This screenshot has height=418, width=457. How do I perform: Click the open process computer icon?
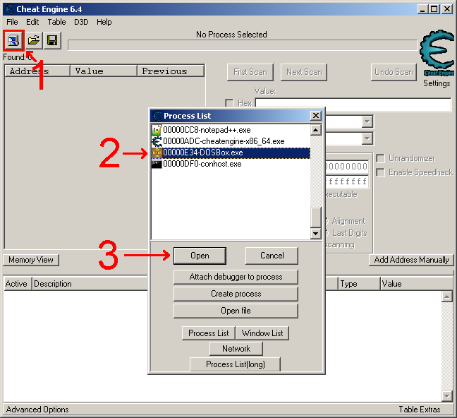click(x=13, y=40)
